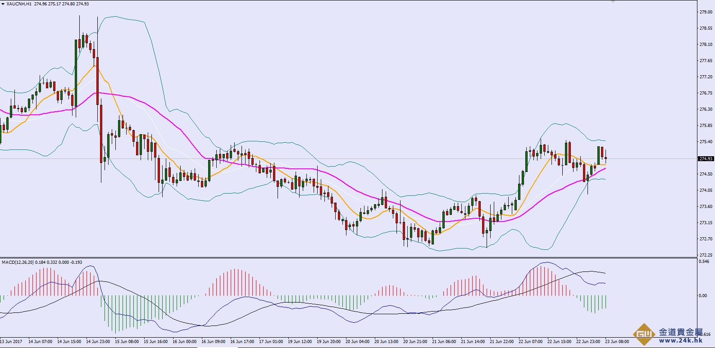Click the 272.25 price scale label
This screenshot has width=715, height=348.
[706, 255]
